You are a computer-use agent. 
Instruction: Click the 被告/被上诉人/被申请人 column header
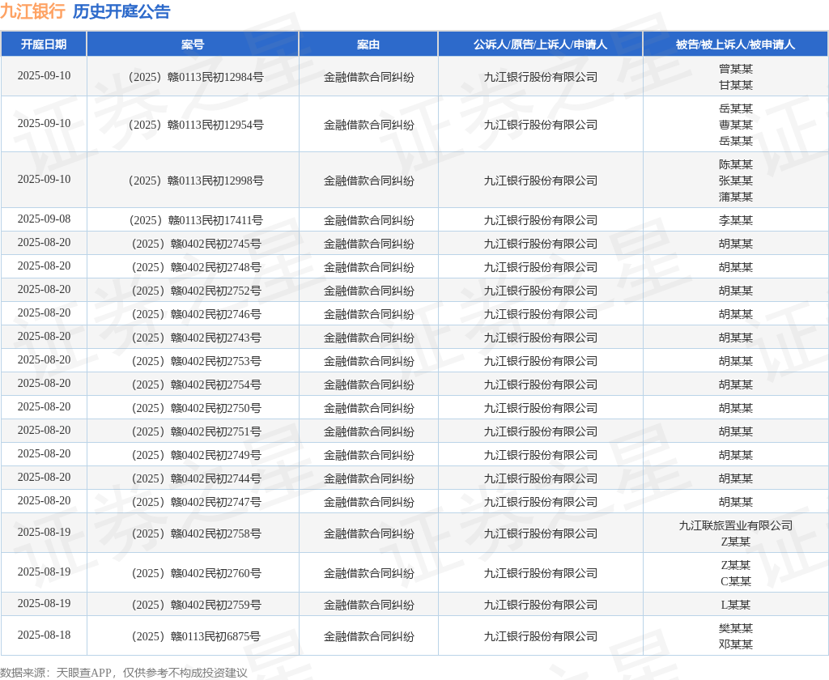[735, 45]
